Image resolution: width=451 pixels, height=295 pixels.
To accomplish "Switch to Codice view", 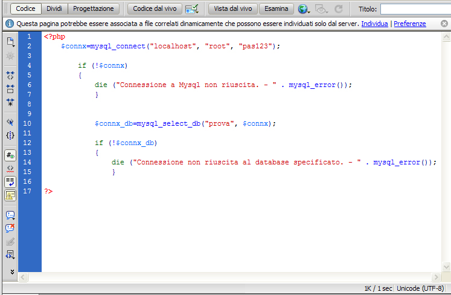I will tap(25, 8).
